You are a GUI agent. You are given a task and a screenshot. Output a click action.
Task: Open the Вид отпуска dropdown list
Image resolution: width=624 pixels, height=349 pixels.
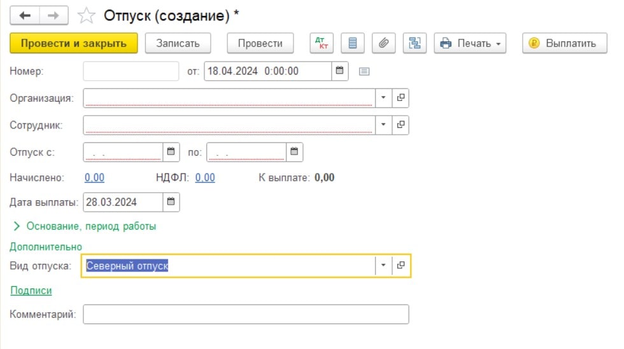coord(383,265)
